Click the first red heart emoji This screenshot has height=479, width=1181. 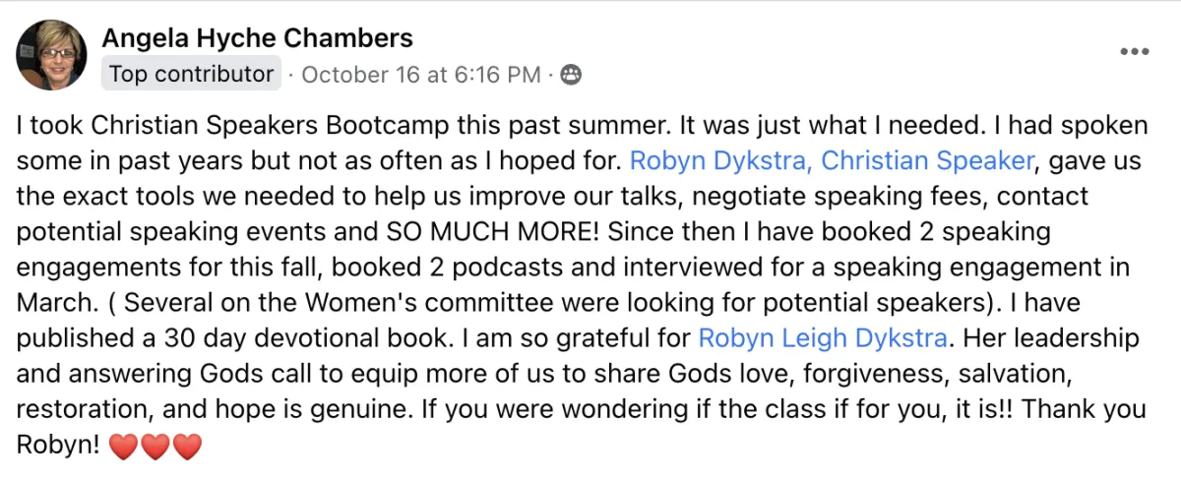[x=123, y=448]
